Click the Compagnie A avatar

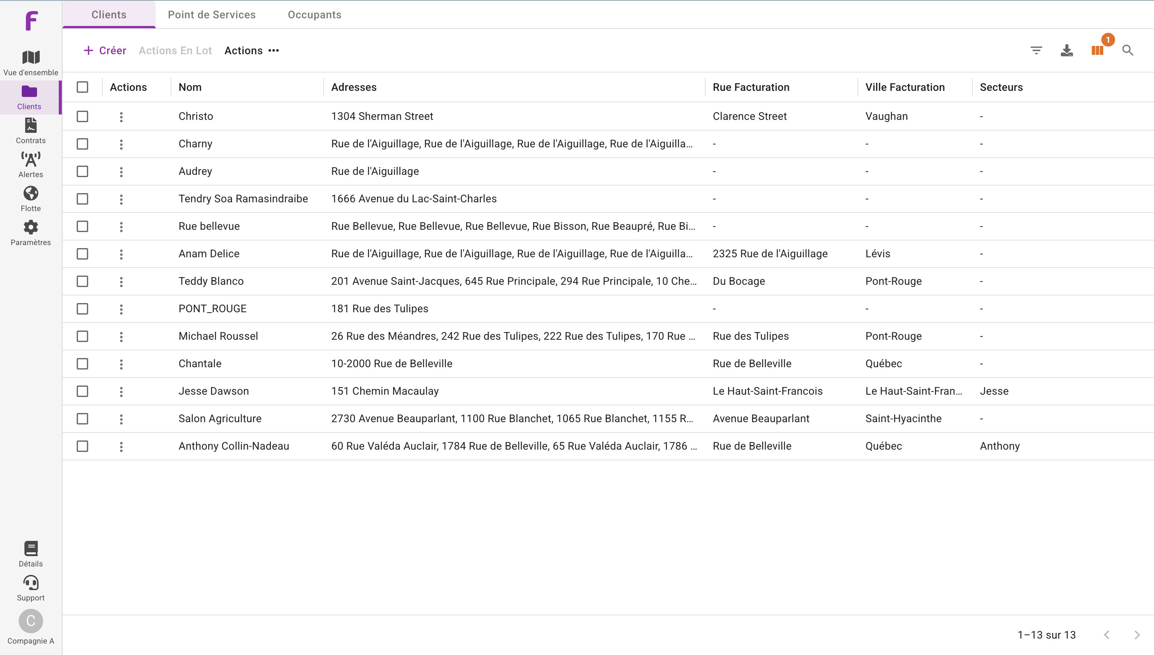[x=31, y=621]
